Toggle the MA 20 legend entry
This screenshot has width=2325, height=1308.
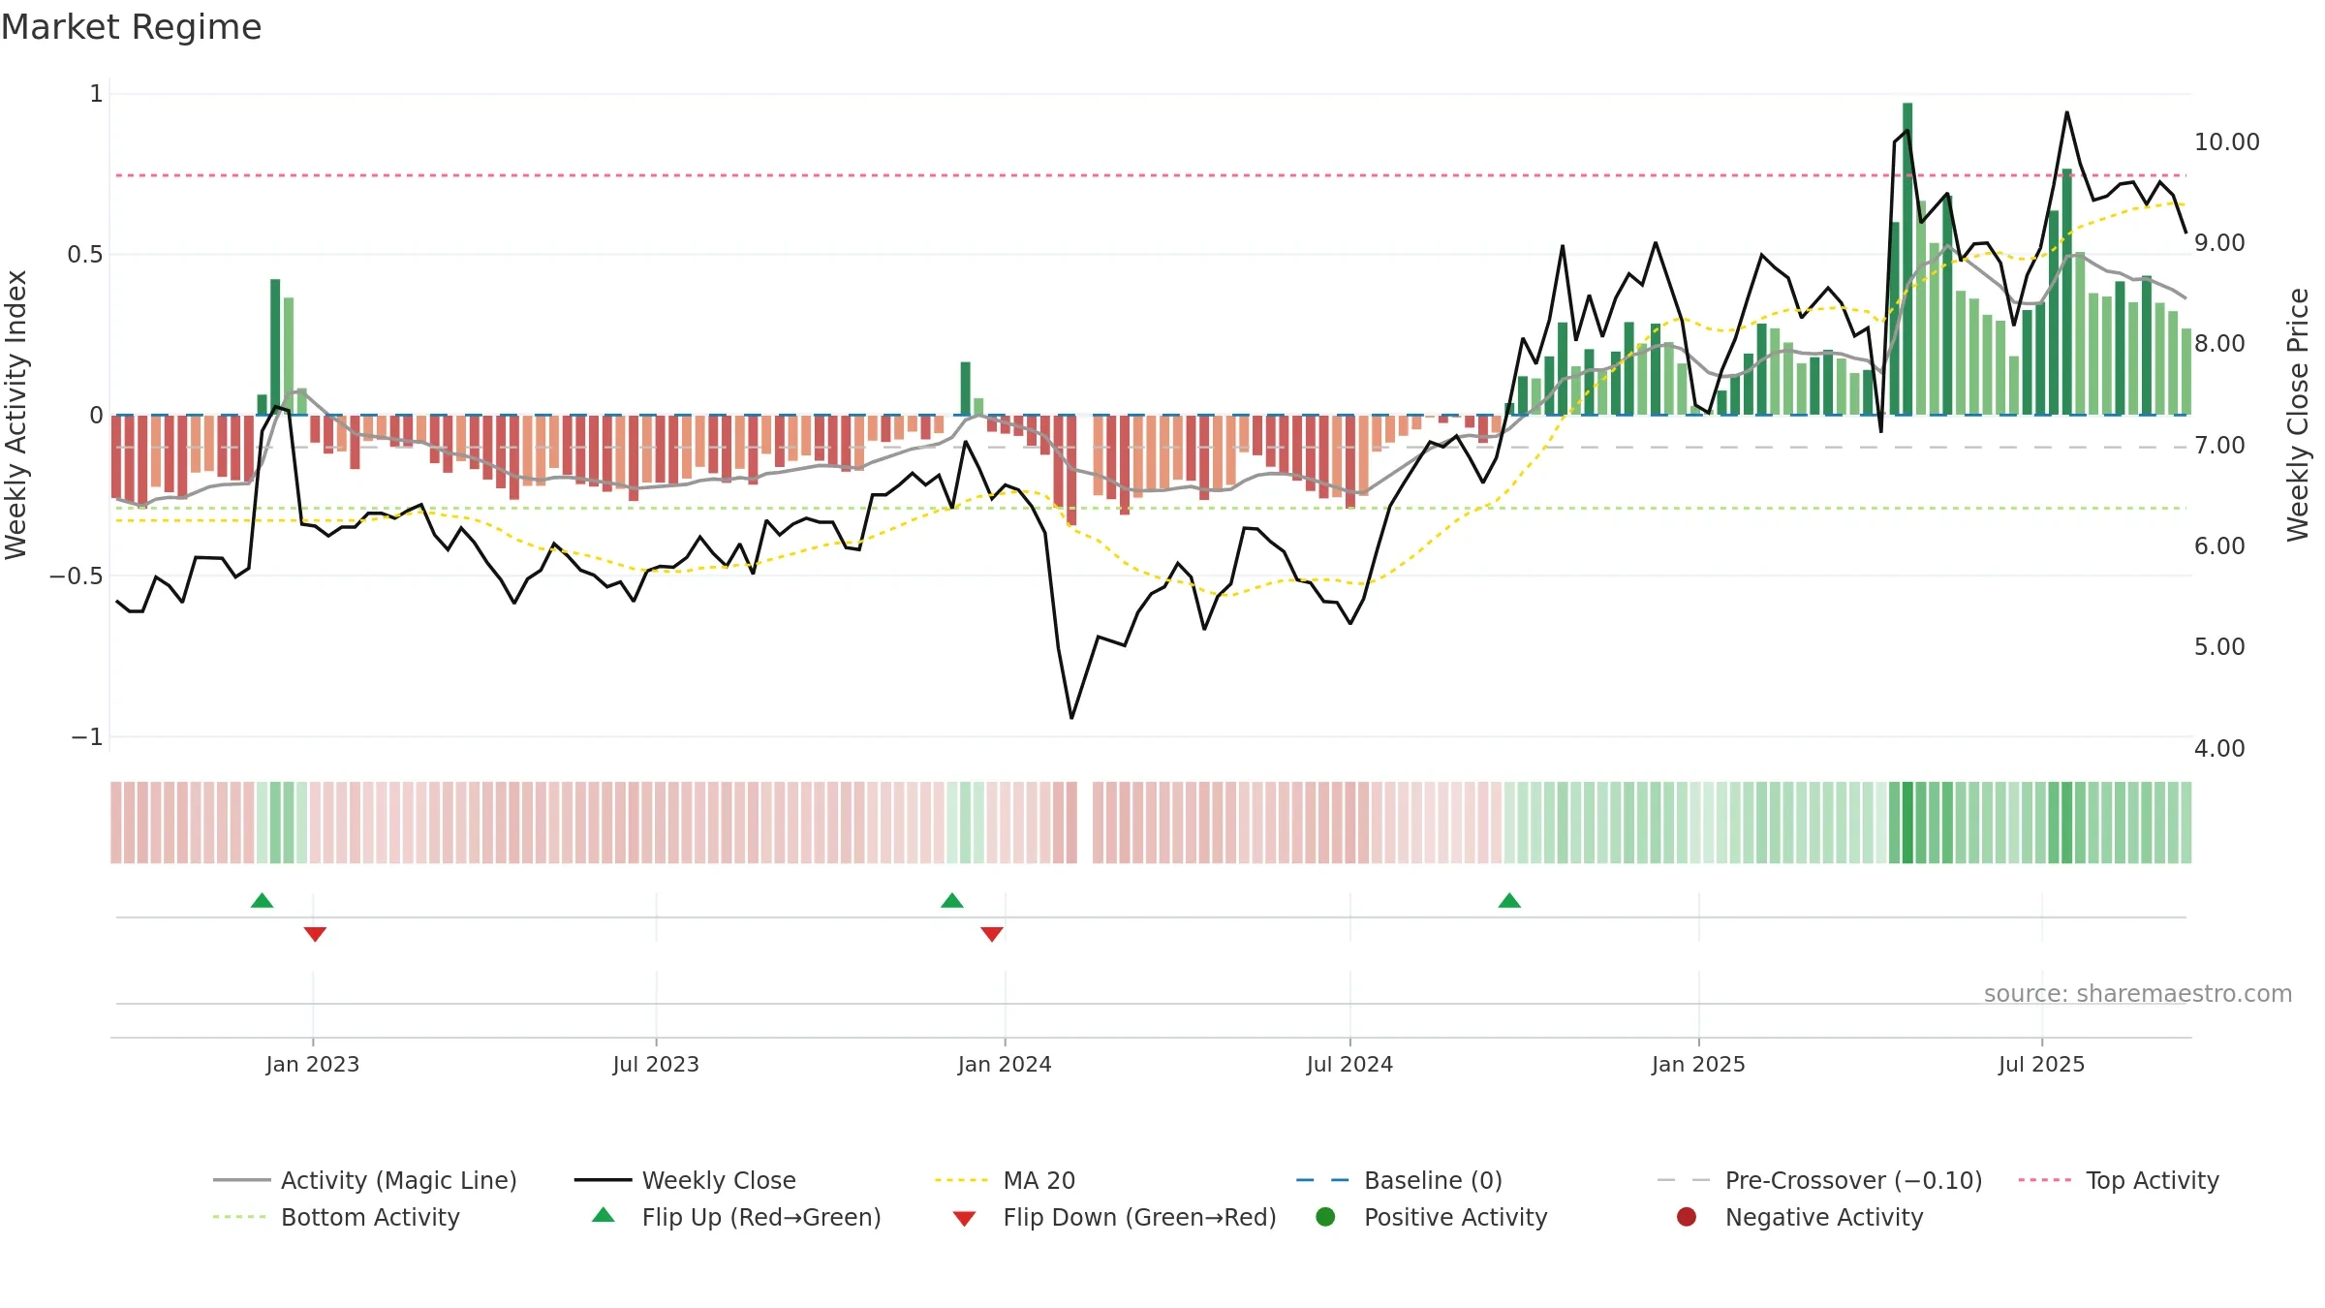[1005, 1180]
